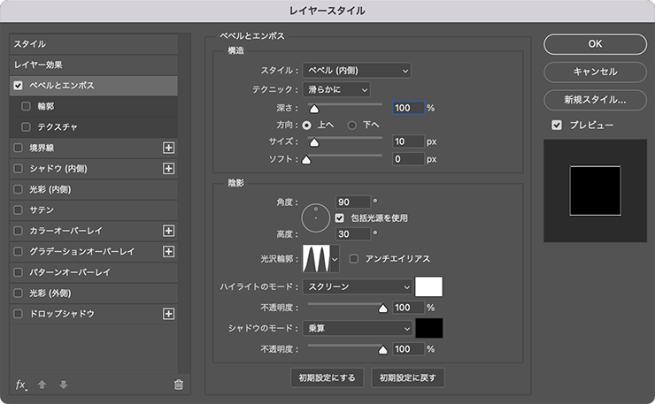Click the キャンセル button

[x=595, y=72]
